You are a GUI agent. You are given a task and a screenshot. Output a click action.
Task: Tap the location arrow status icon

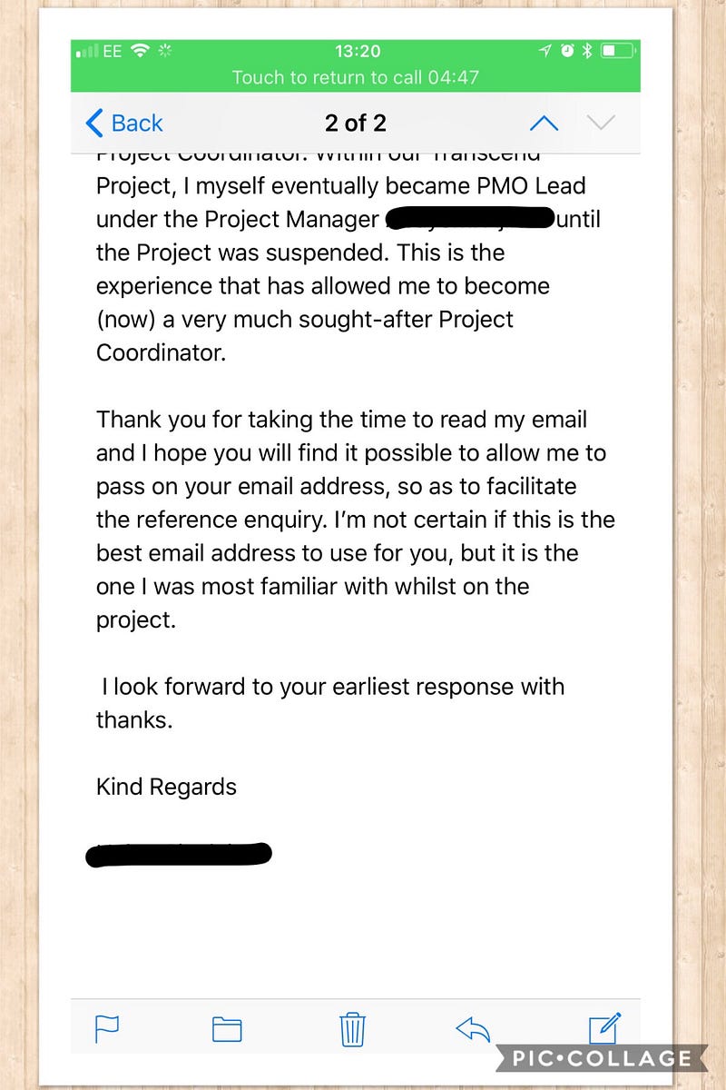(x=545, y=51)
